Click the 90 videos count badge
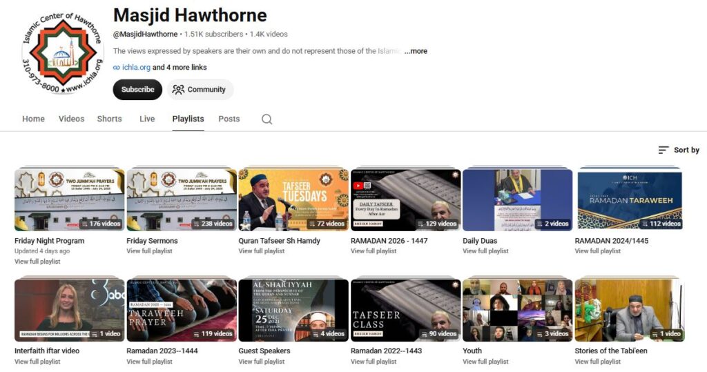707x372 pixels. click(x=438, y=334)
